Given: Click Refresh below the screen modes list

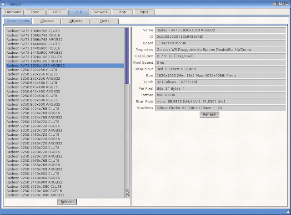Looking at the screenshot, I should coord(67,202).
